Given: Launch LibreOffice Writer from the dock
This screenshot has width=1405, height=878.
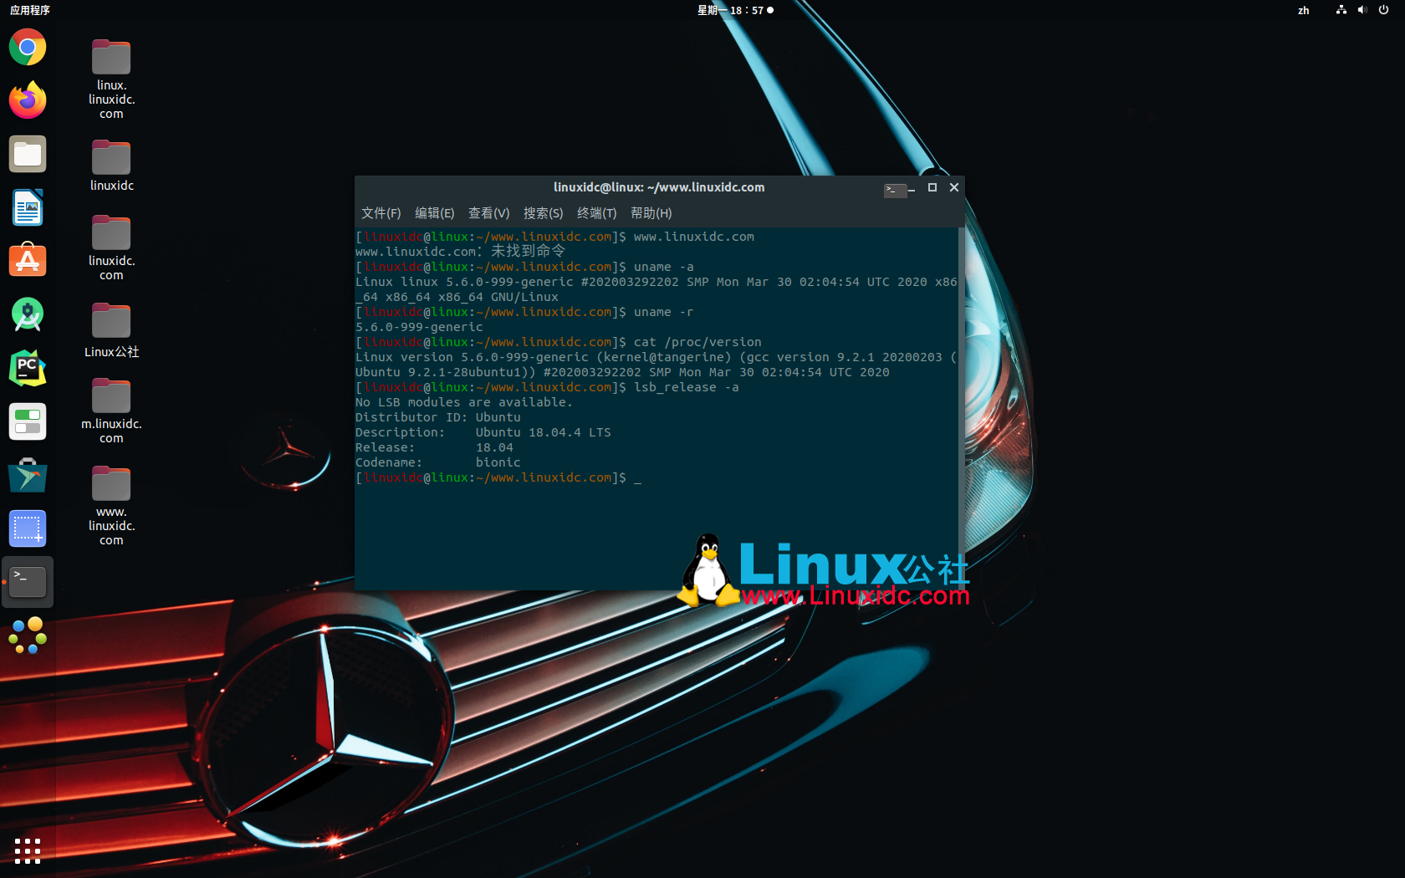Looking at the screenshot, I should pos(28,207).
